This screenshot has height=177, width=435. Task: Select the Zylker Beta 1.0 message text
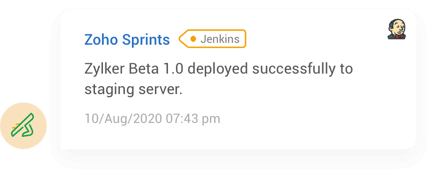pyautogui.click(x=218, y=79)
